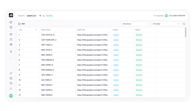Viewport: 195px width, 111px height.
Task: Open the headset support sidebar icon
Action: point(11,83)
